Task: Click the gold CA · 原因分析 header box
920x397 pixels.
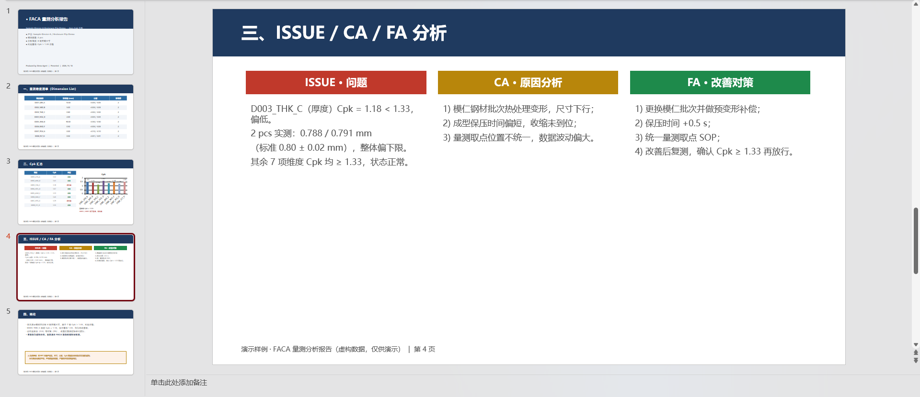Action: 528,82
